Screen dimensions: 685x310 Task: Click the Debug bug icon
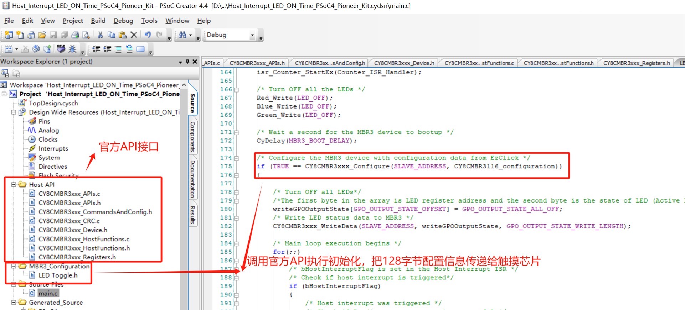[72, 49]
